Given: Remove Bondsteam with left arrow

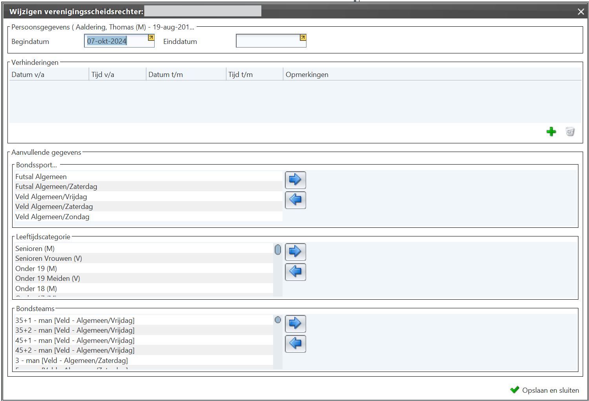Looking at the screenshot, I should click(x=295, y=344).
